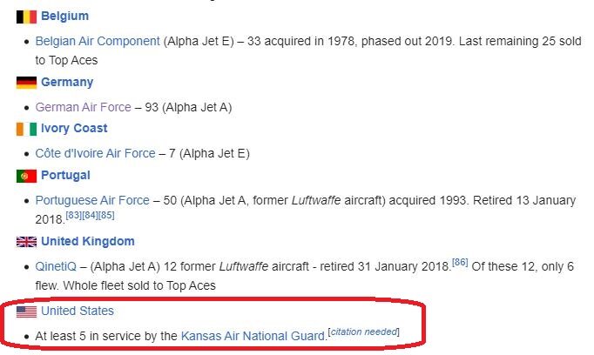Click the Germany flag icon

(x=26, y=83)
